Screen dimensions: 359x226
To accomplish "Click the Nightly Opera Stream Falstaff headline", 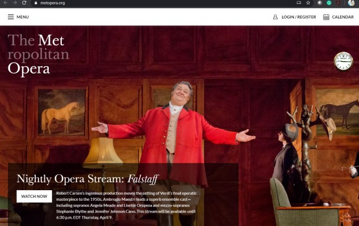I will [x=88, y=179].
